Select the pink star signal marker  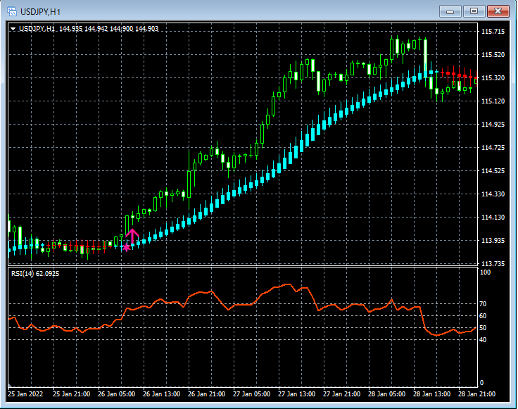[126, 247]
